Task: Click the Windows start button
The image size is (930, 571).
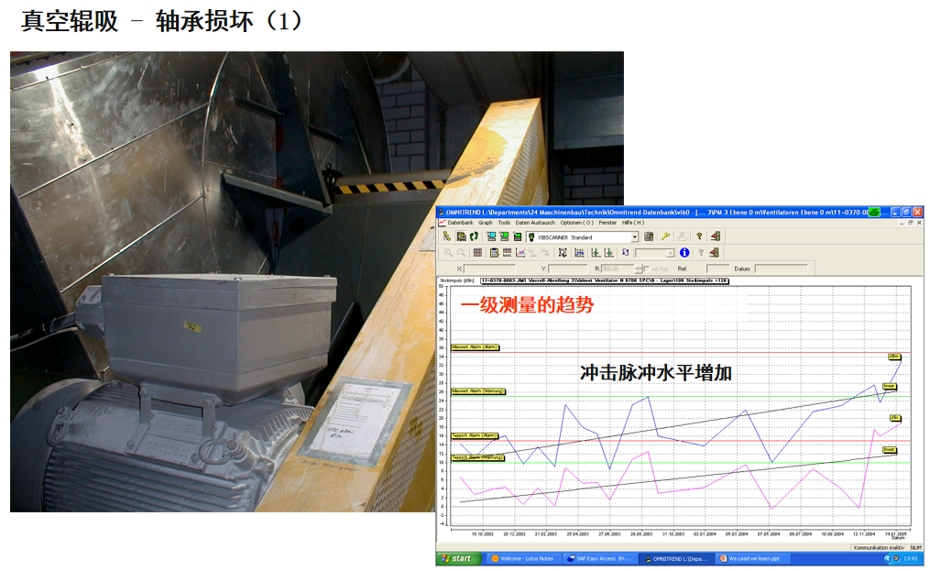Action: pos(457,558)
